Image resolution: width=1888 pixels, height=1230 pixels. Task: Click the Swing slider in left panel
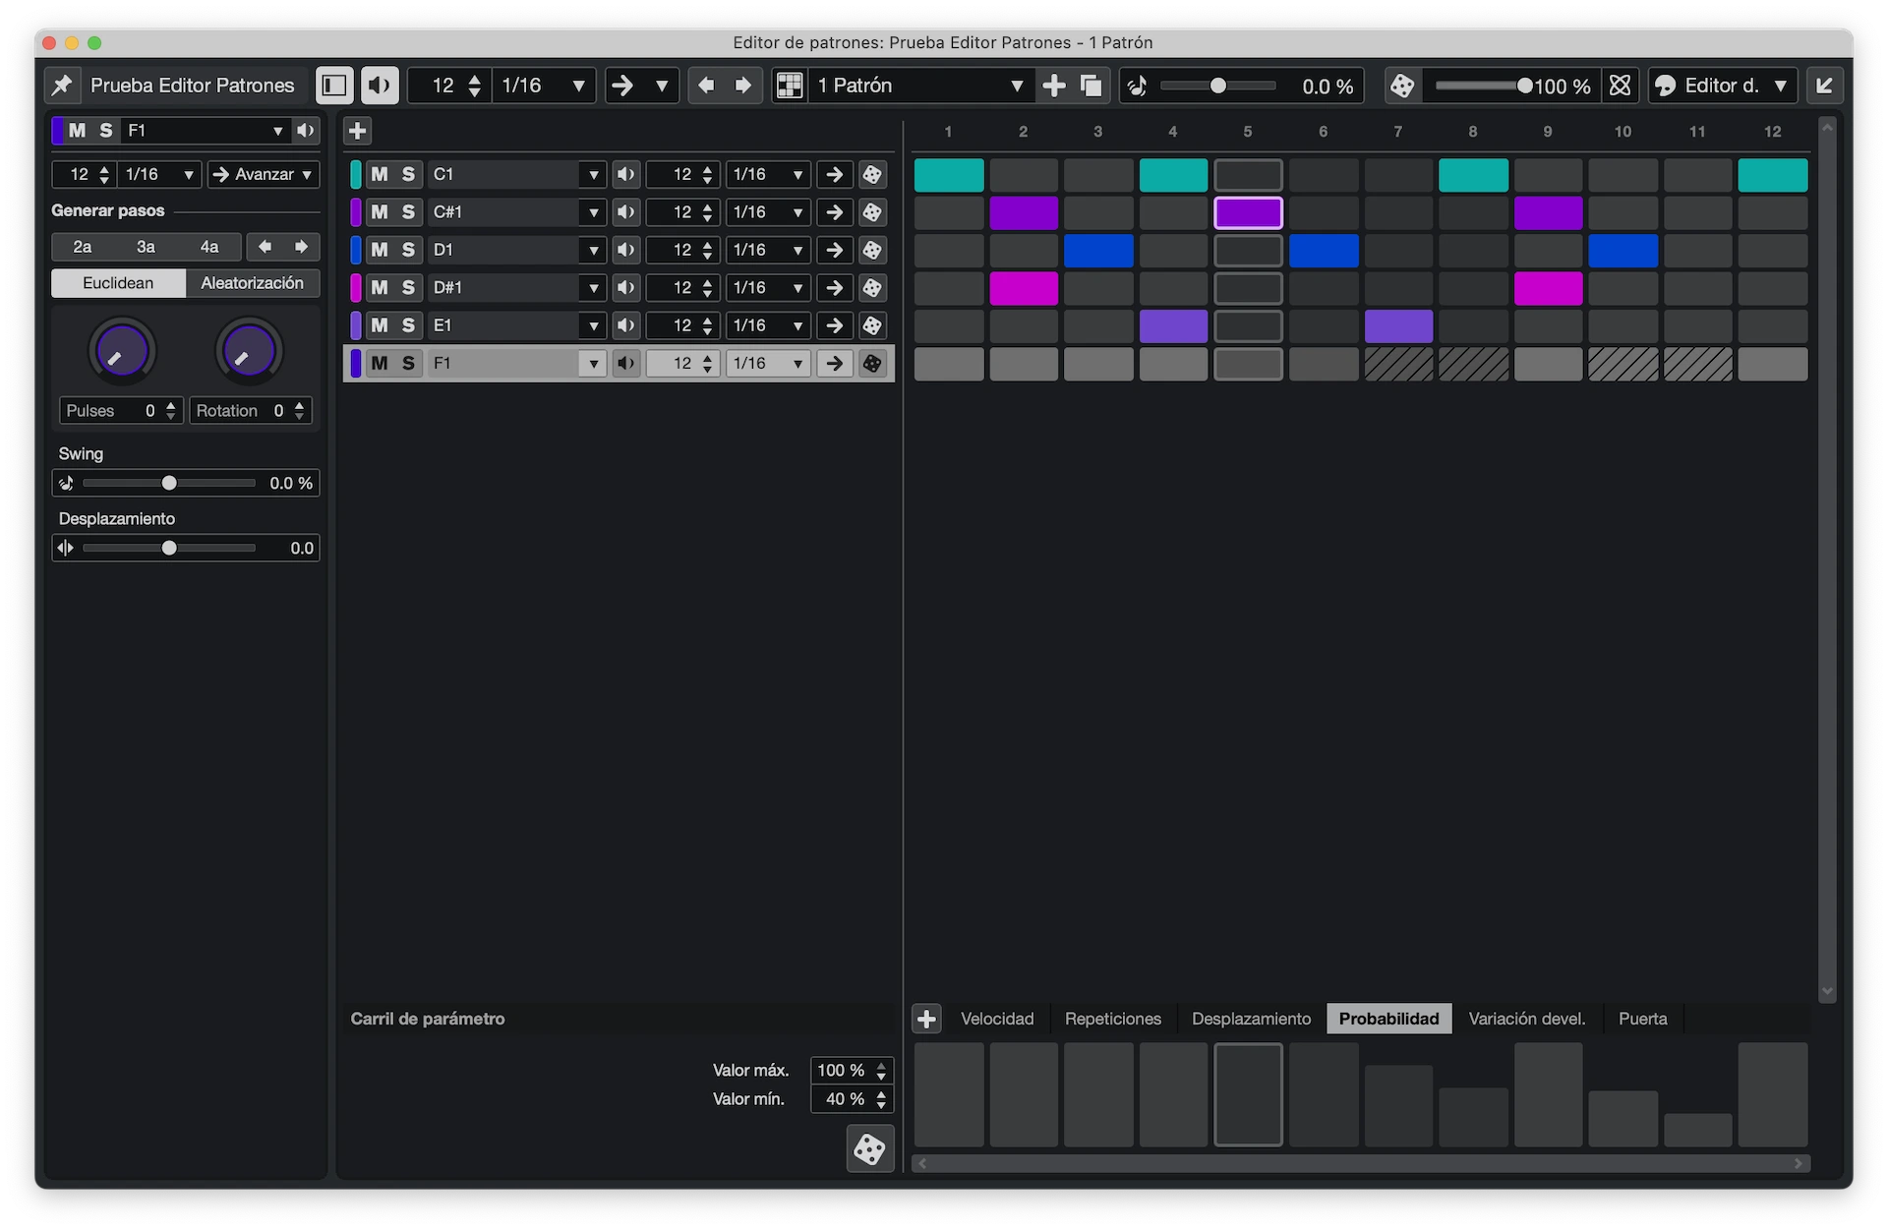(x=169, y=483)
